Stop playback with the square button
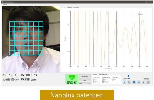This screenshot has height=100, width=154. [x=134, y=82]
